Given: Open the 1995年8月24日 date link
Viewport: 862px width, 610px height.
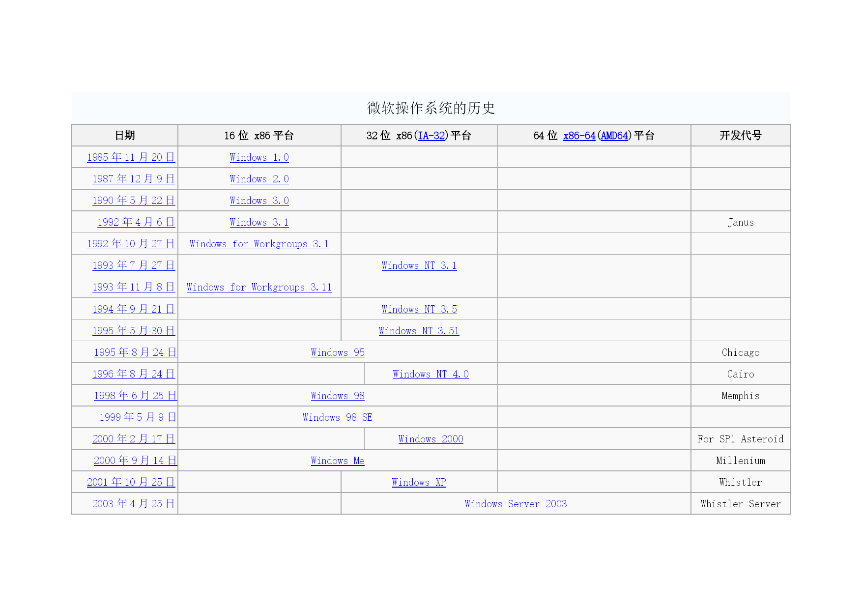Looking at the screenshot, I should [x=135, y=352].
